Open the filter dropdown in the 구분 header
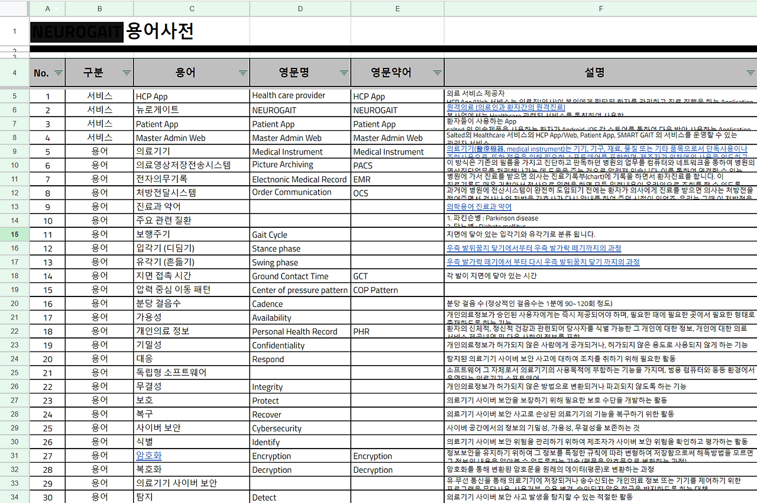This screenshot has height=503, width=757. pyautogui.click(x=127, y=73)
